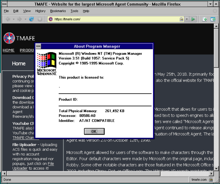Open the View menu
The height and width of the screenshot is (184, 220).
(27, 11)
